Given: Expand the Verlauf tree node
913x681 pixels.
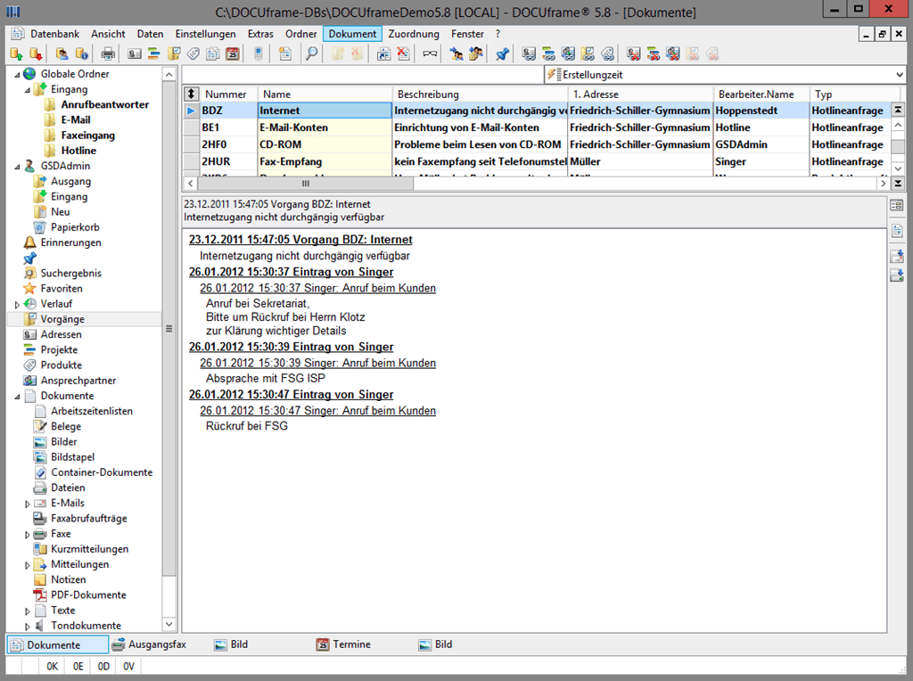Looking at the screenshot, I should click(x=17, y=304).
